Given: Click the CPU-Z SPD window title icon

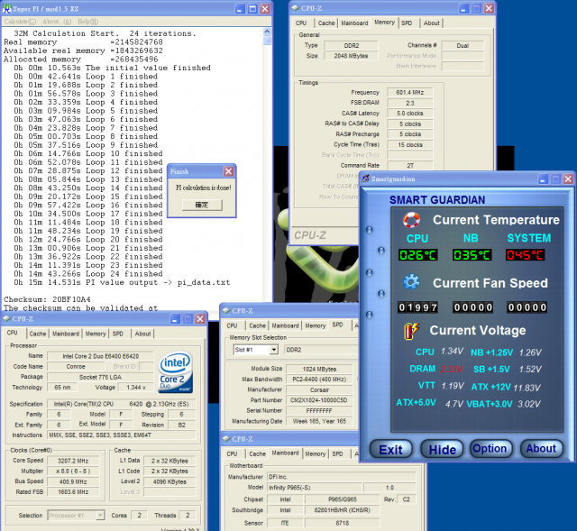Looking at the screenshot, I should click(226, 311).
